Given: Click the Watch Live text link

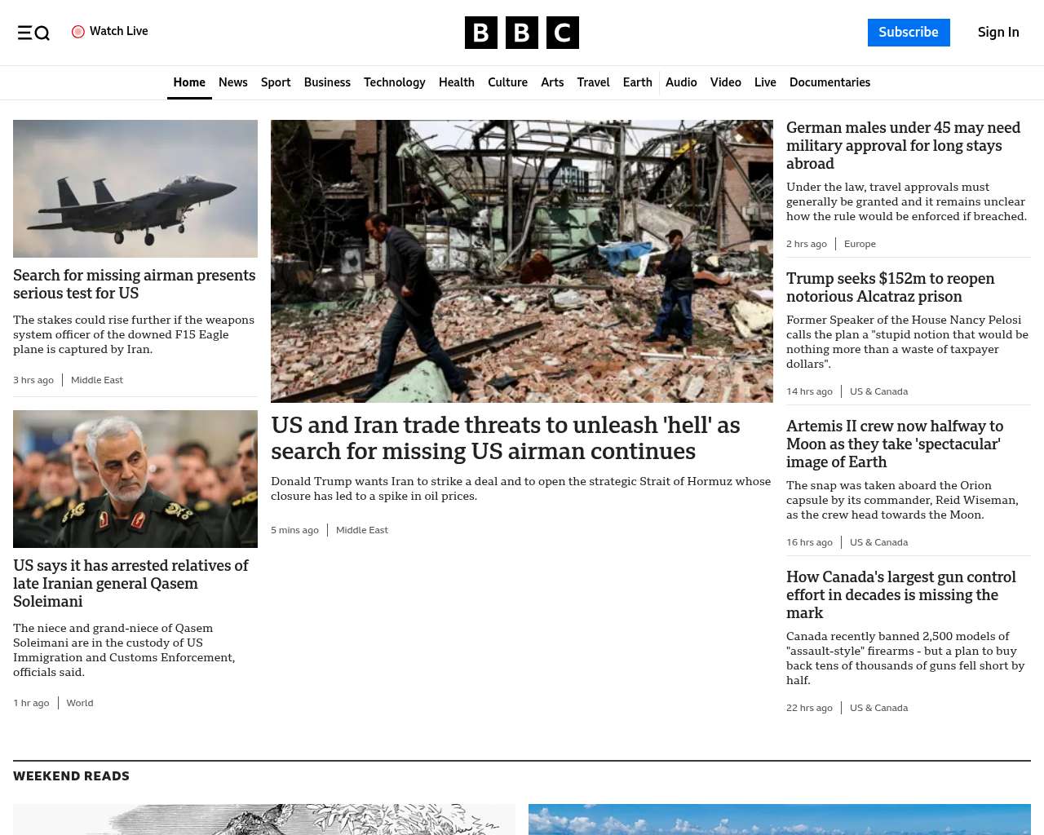Looking at the screenshot, I should coord(119,31).
